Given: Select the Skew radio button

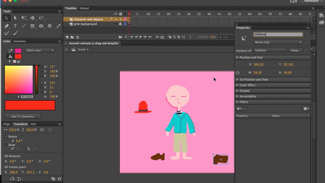Looking at the screenshot, I should pyautogui.click(x=6, y=145).
